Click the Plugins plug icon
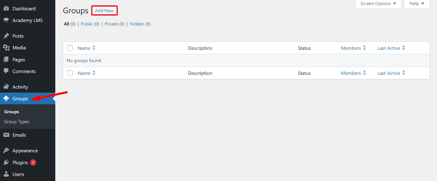The image size is (437, 181). 6,162
